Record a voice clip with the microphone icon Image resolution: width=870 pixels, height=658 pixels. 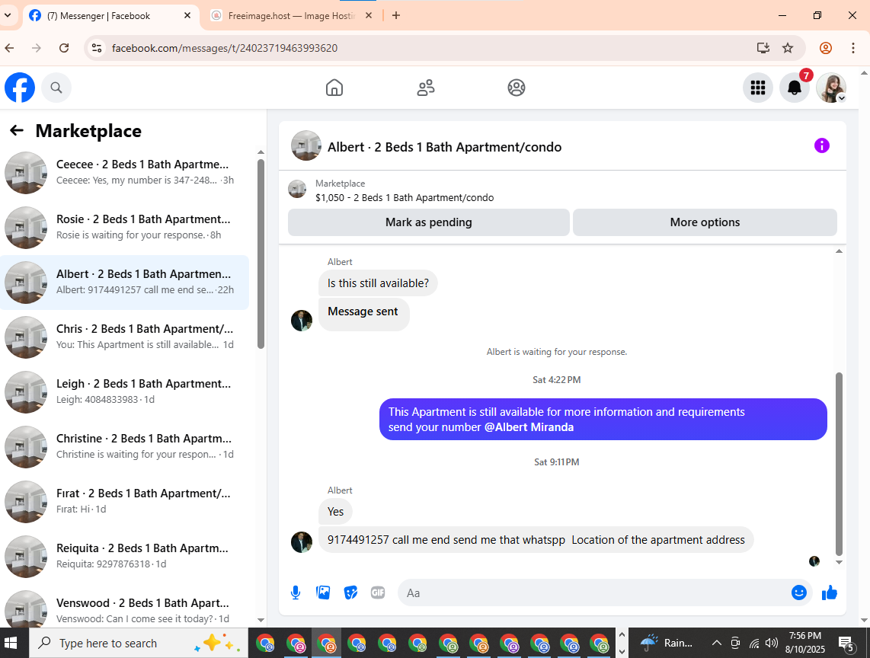(x=296, y=593)
